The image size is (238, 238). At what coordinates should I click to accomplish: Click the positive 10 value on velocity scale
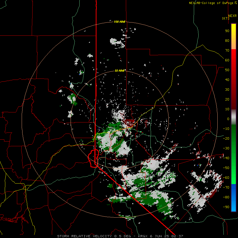(227, 109)
